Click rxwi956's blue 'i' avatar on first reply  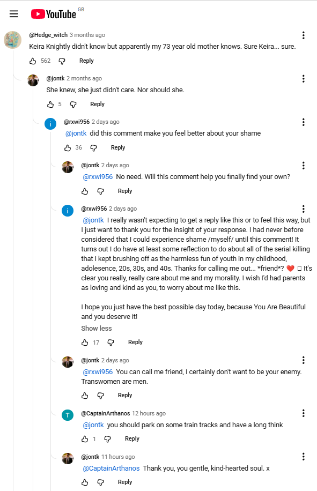50,124
